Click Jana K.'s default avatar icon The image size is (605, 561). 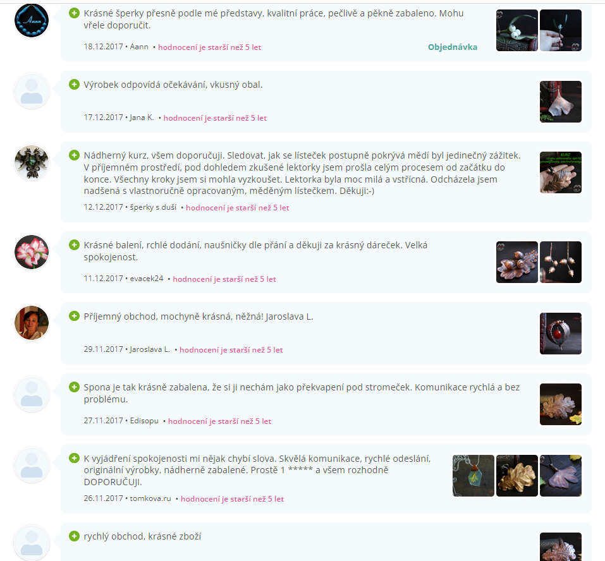[32, 92]
